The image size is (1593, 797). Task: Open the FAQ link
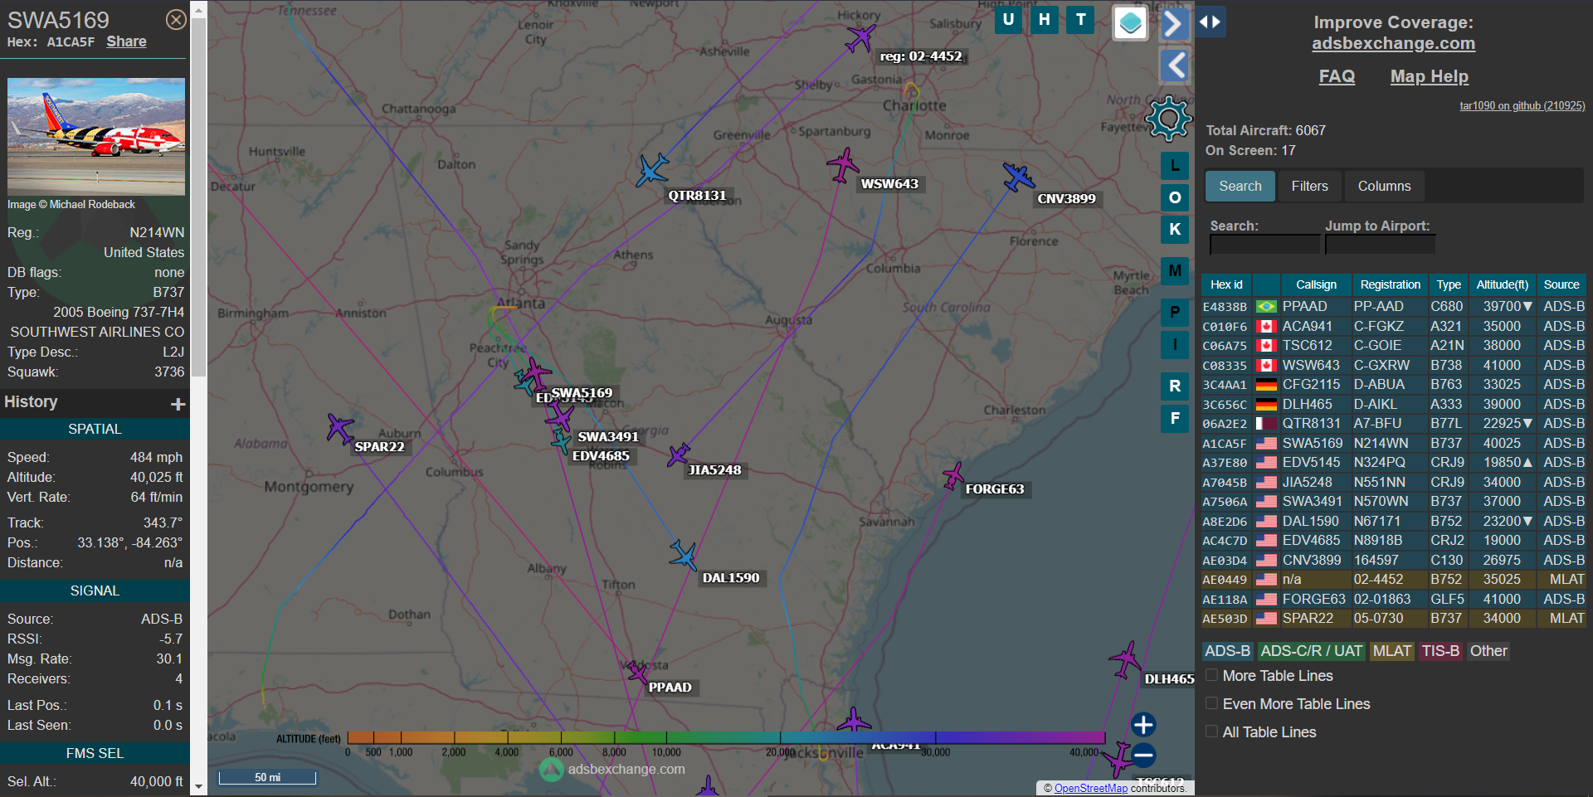(1337, 76)
